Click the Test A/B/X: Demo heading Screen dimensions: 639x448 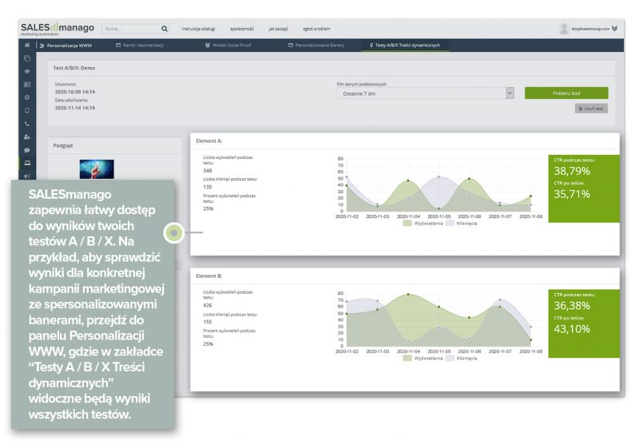(74, 68)
